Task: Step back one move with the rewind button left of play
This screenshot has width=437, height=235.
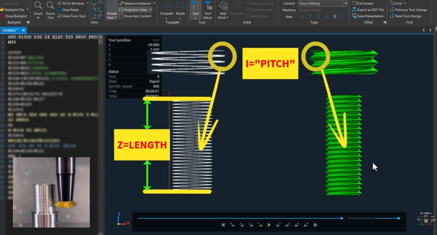Action: (260, 225)
